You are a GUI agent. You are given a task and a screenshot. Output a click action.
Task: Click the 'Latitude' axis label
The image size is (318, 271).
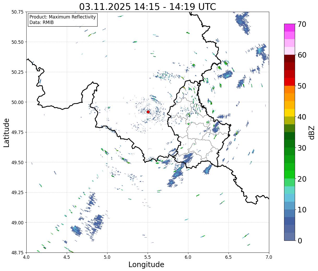7,133
